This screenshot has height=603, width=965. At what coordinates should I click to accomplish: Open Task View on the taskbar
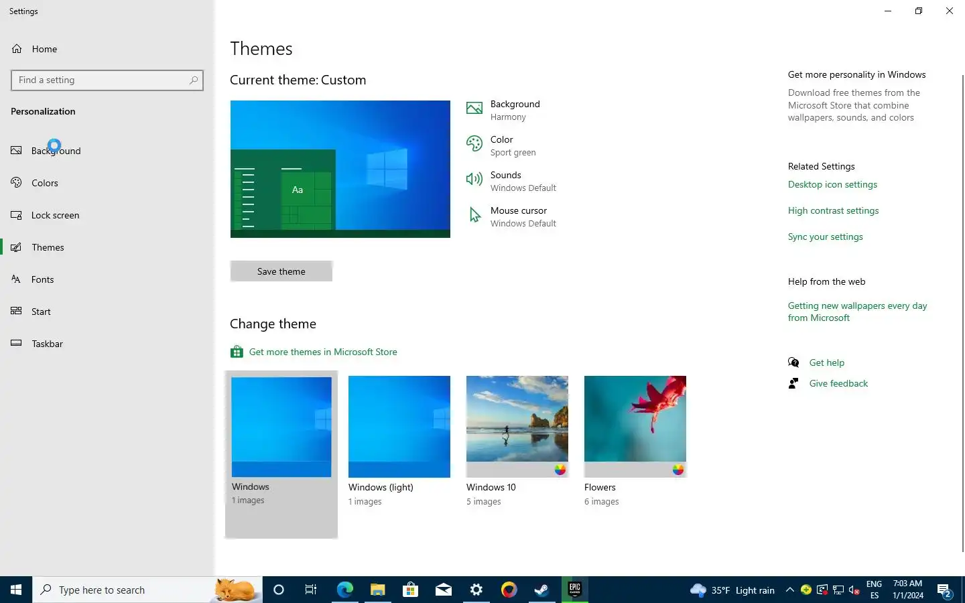pyautogui.click(x=311, y=590)
